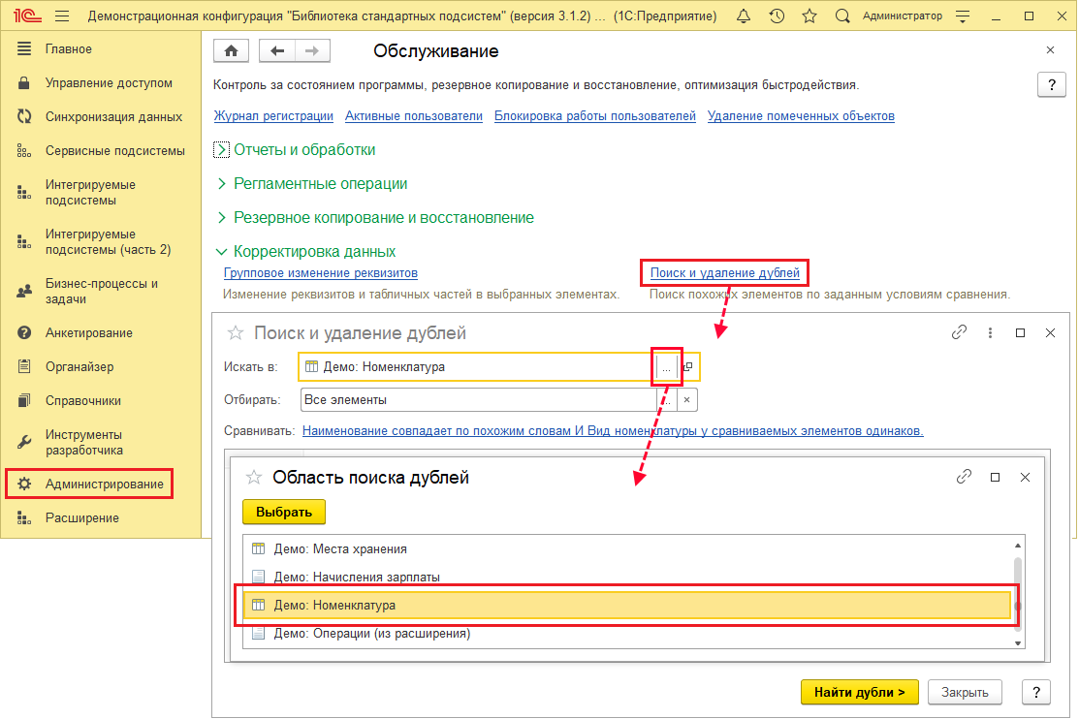Click Найти дубли button
1079x719 pixels.
(x=860, y=692)
